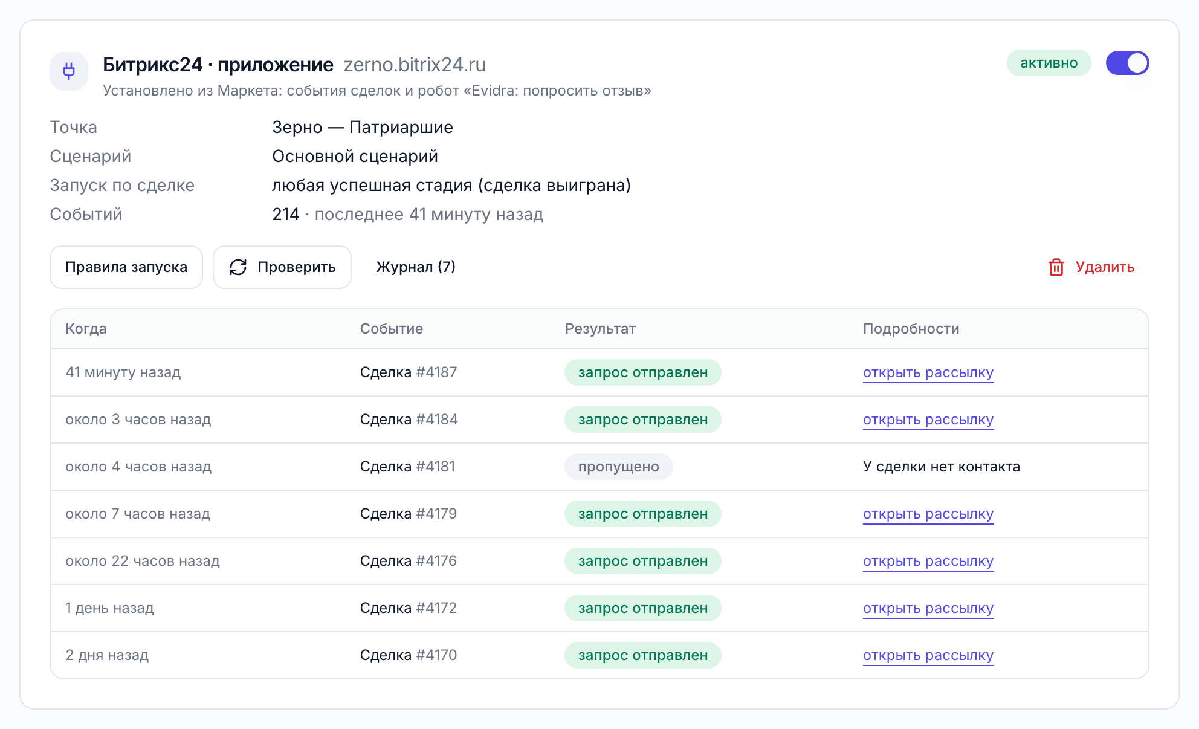Turn off the integration active switch

click(x=1127, y=63)
